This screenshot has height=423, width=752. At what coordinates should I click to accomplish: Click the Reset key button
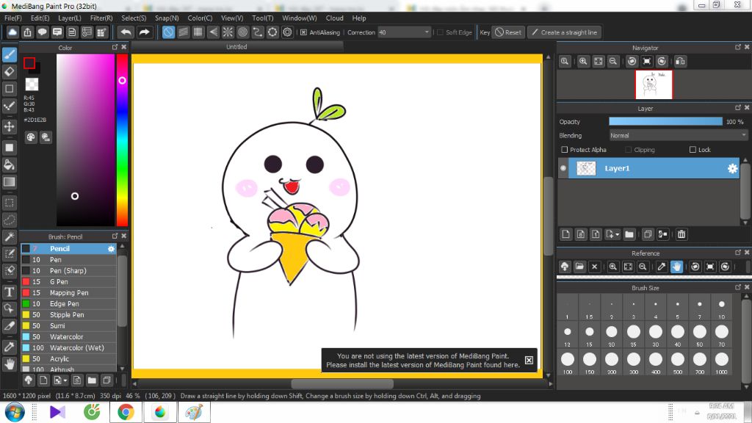[508, 32]
